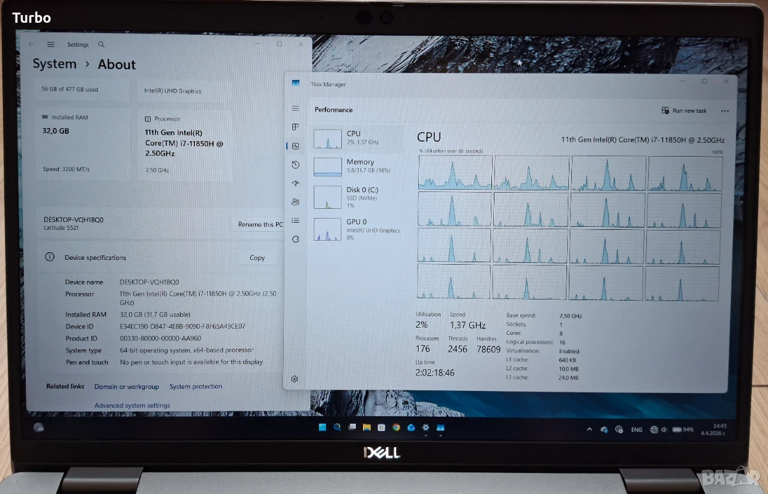This screenshot has height=494, width=768.
Task: Open File Explorer from the taskbar
Action: (x=367, y=427)
